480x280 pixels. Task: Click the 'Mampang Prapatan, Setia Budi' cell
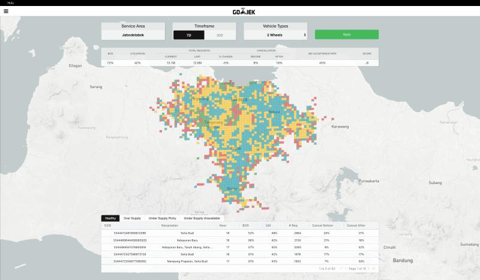187,261
